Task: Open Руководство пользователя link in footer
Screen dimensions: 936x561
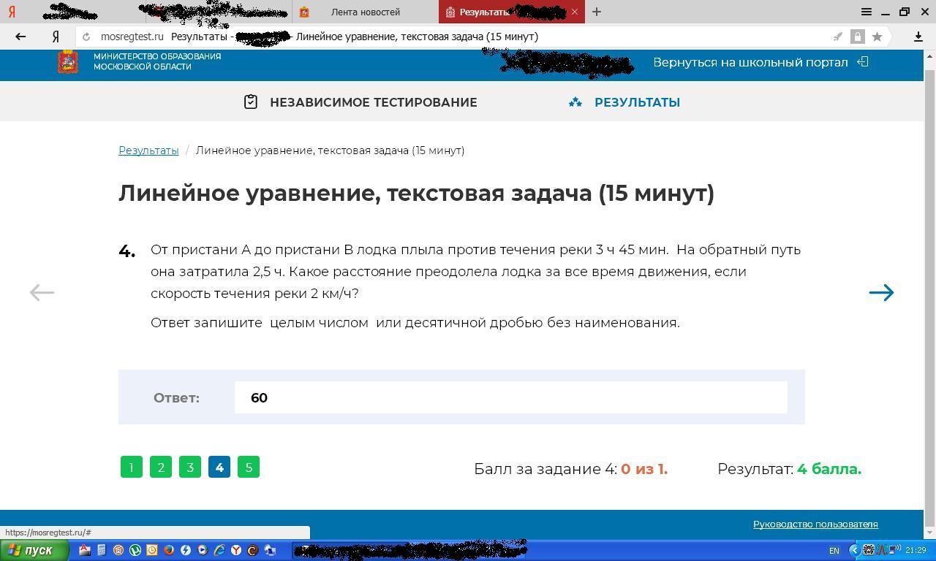Action: [815, 524]
